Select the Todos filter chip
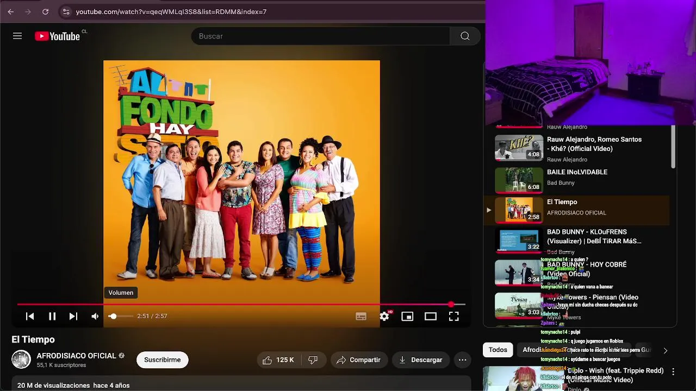 click(498, 350)
